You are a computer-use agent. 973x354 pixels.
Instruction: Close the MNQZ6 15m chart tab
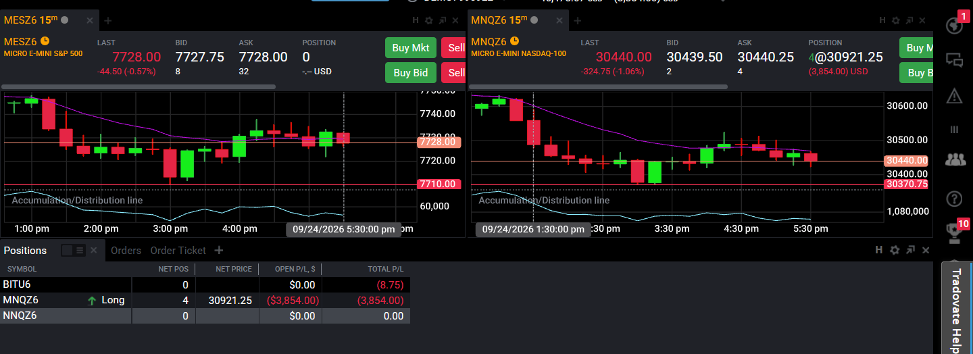(559, 21)
